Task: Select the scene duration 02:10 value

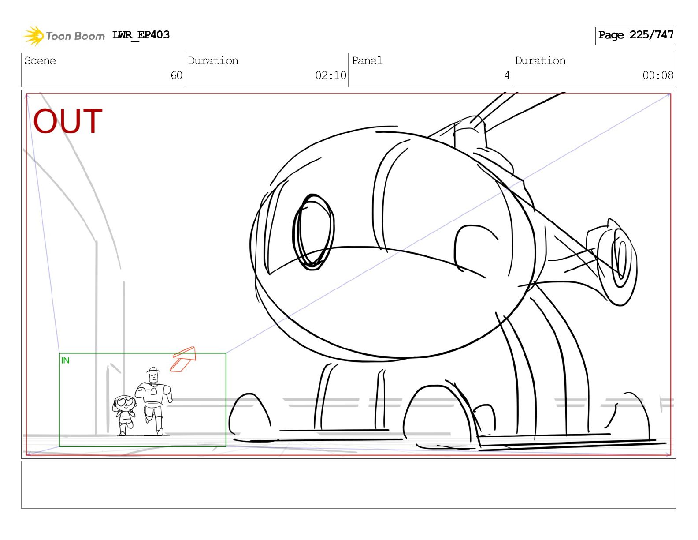Action: click(x=330, y=75)
